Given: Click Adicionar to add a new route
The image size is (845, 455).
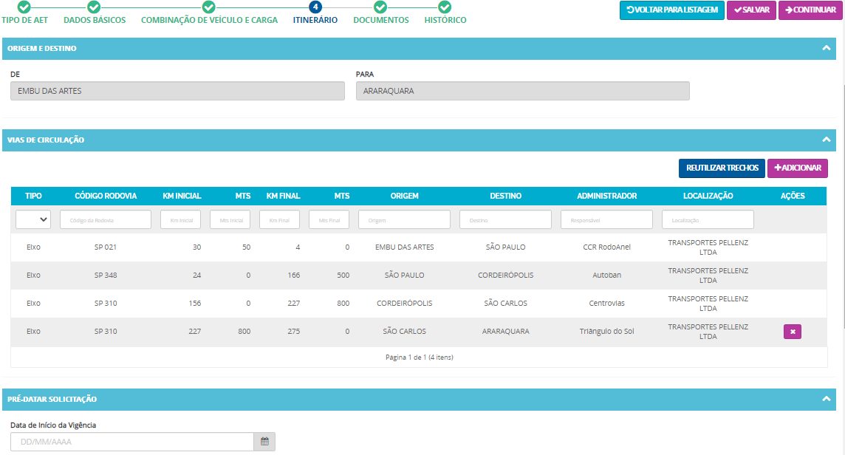Looking at the screenshot, I should pos(797,168).
